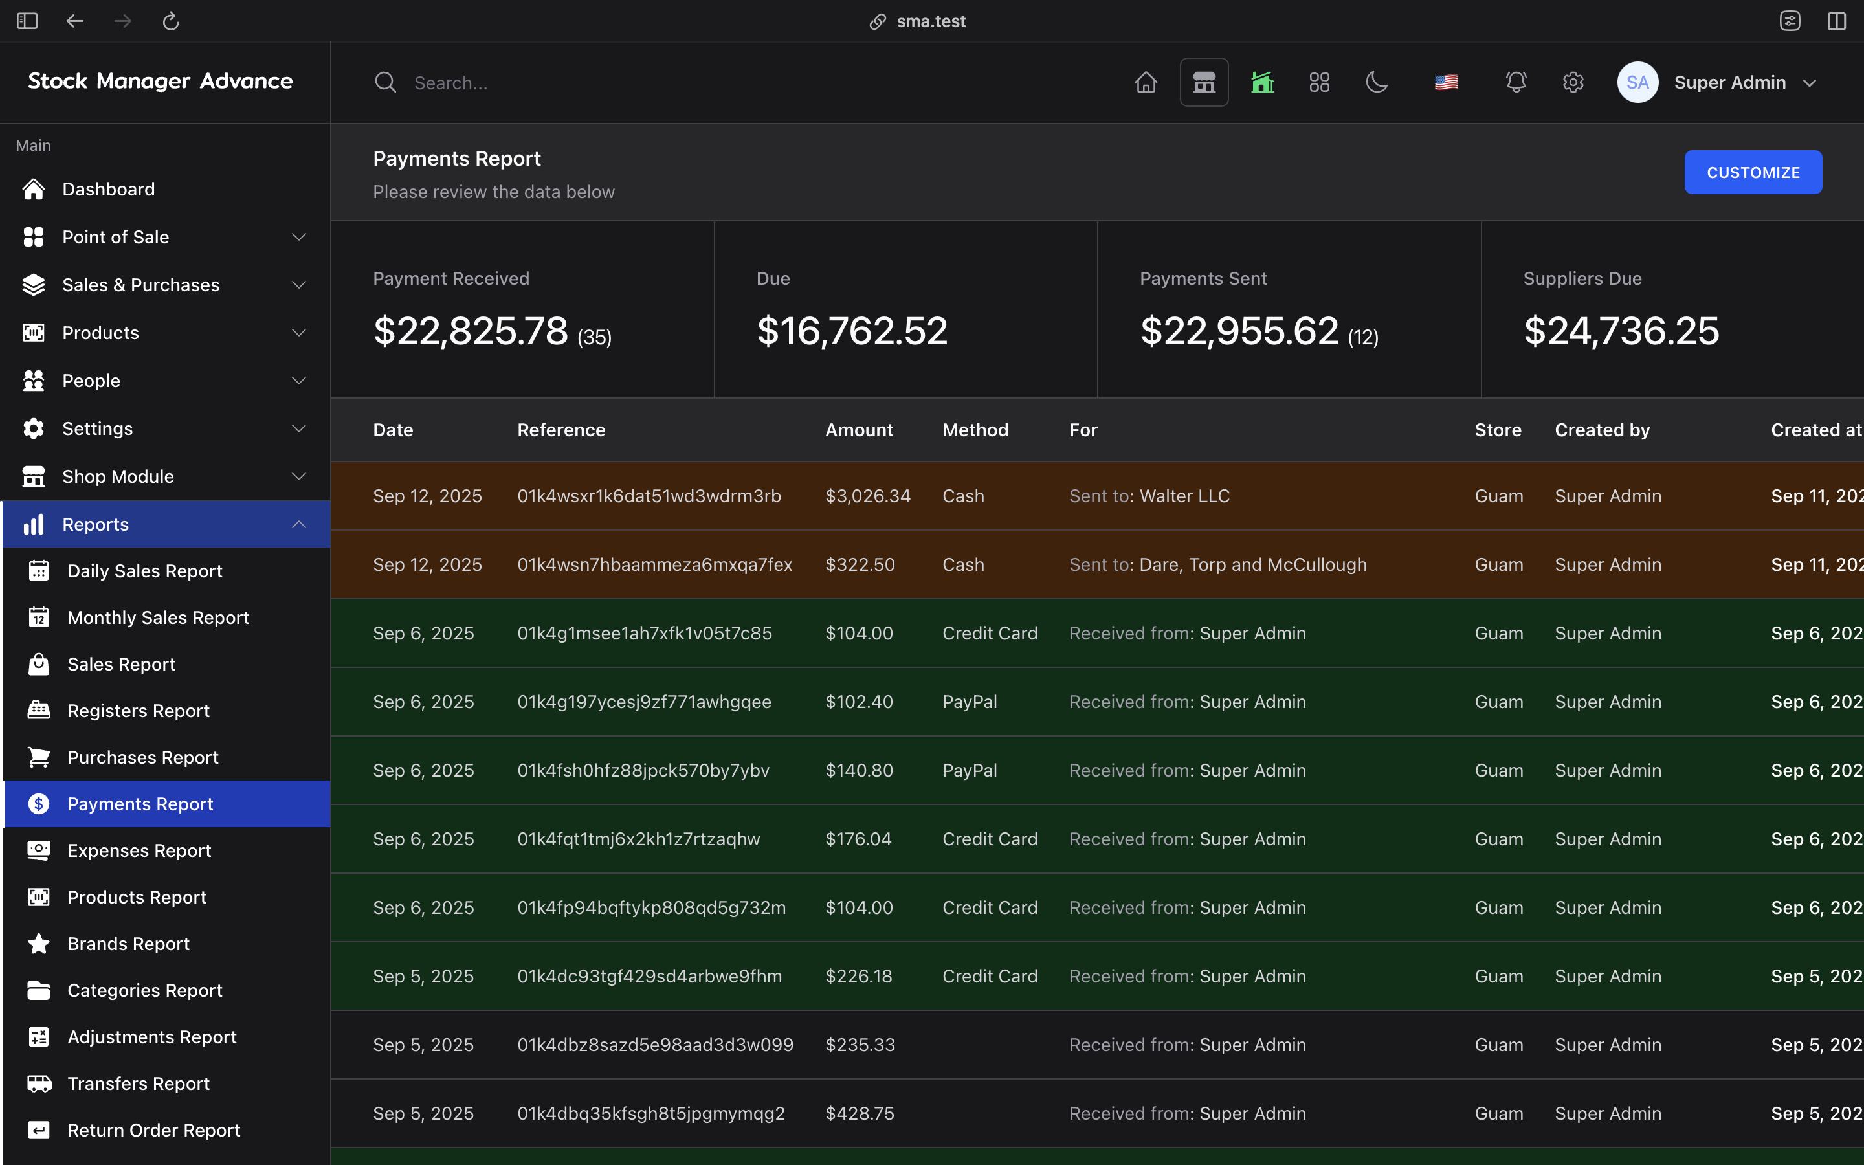Viewport: 1864px width, 1165px height.
Task: Click the Products Report barcode icon
Action: pyautogui.click(x=39, y=897)
